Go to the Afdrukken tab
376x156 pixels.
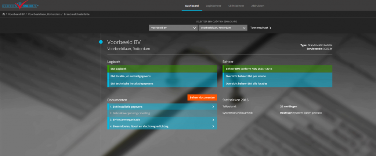pyautogui.click(x=257, y=6)
